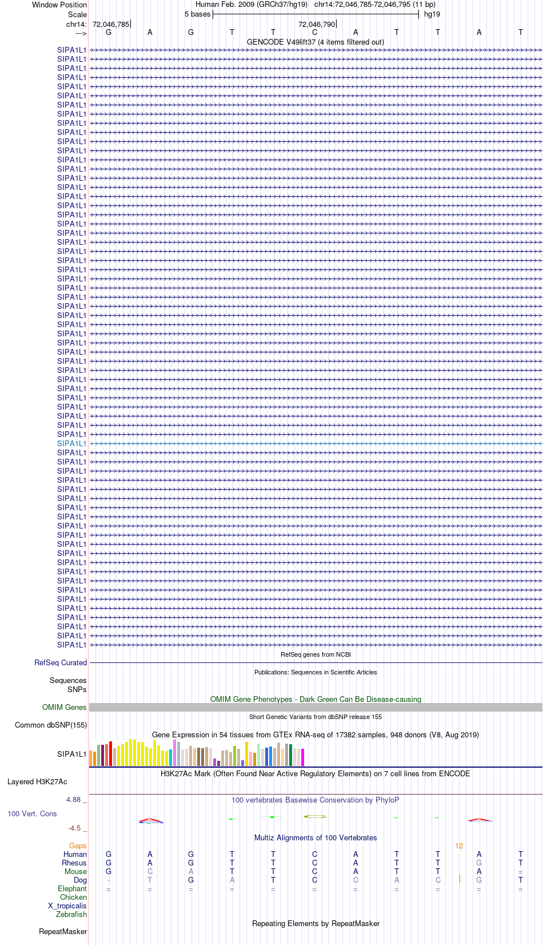Click the Window Position label

click(x=59, y=5)
